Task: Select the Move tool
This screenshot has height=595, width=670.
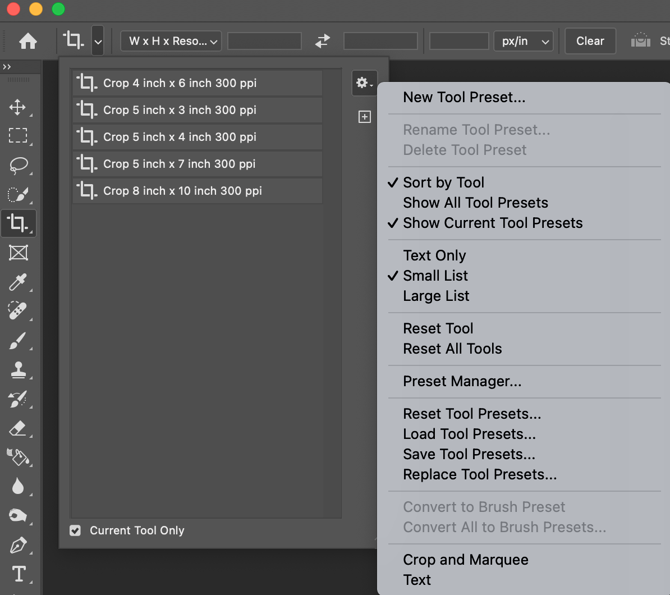Action: click(17, 107)
